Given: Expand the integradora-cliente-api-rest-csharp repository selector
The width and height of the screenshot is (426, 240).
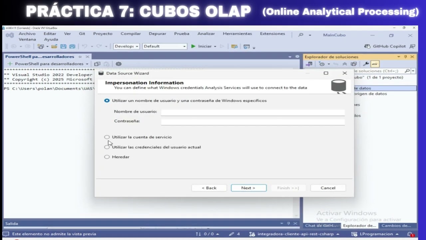Looking at the screenshot, I should tap(338, 234).
